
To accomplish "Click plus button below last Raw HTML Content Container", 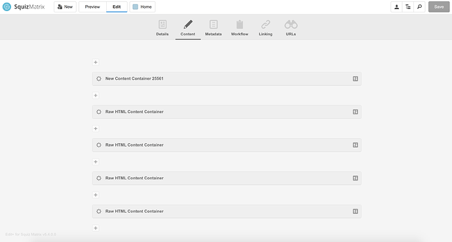I will click(96, 228).
